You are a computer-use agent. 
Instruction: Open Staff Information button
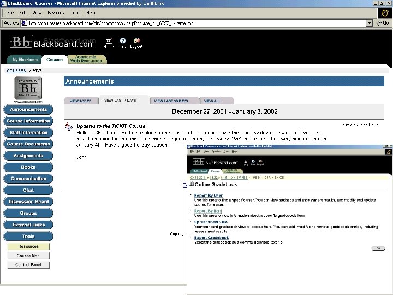coord(28,133)
